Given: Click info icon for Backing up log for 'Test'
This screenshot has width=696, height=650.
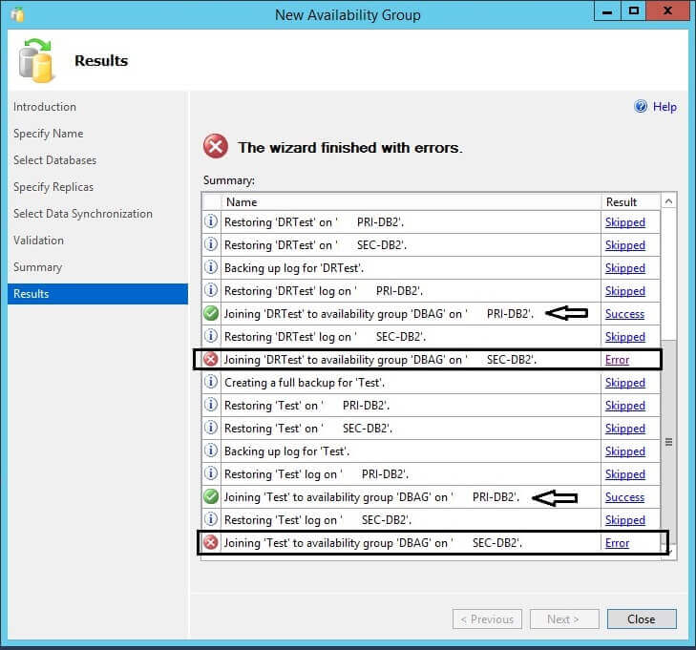Looking at the screenshot, I should coord(211,451).
